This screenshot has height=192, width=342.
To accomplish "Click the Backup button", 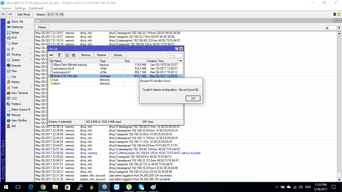I will (86, 55).
